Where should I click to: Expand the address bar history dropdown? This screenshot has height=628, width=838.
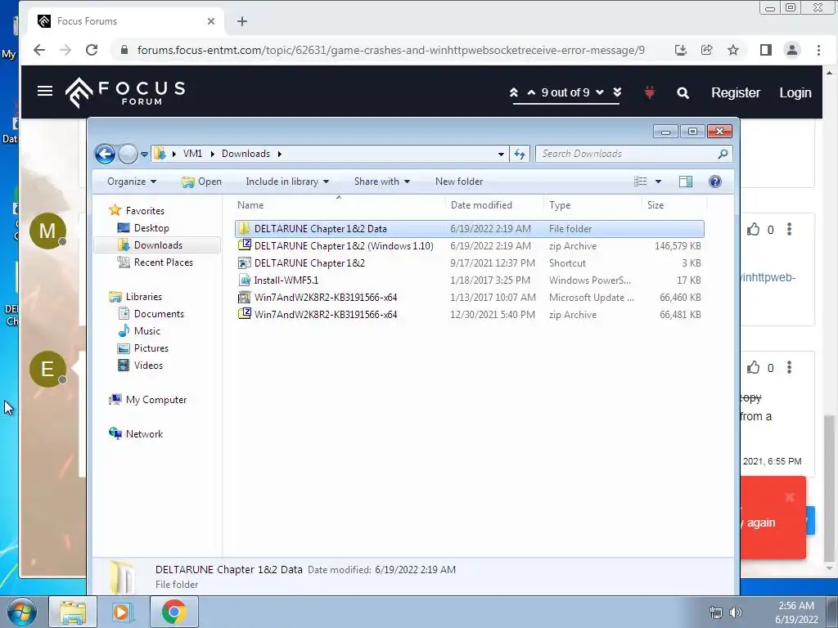pyautogui.click(x=501, y=154)
